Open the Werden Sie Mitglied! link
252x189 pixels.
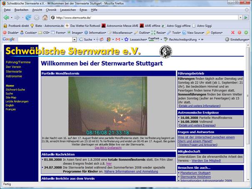(x=206, y=161)
